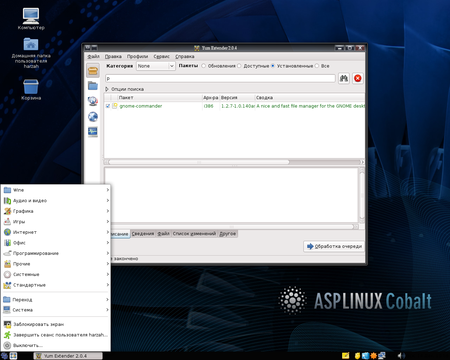Expand the Интернет submenu
Image resolution: width=450 pixels, height=360 pixels.
(56, 232)
